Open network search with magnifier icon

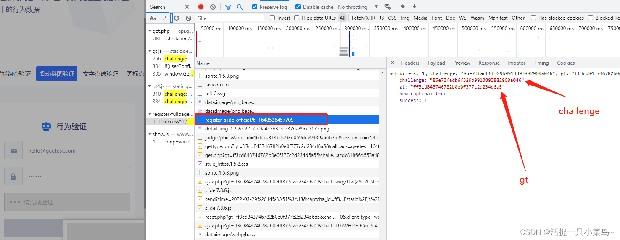tap(240, 7)
